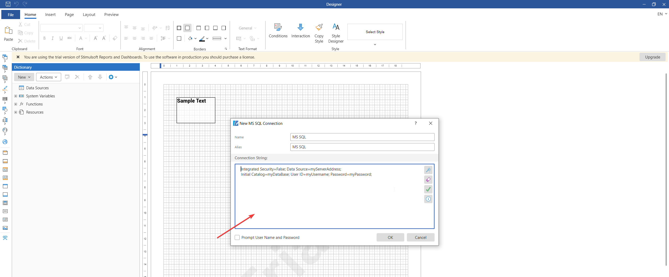The width and height of the screenshot is (669, 277).
Task: Open the Interaction tool
Action: click(x=301, y=31)
